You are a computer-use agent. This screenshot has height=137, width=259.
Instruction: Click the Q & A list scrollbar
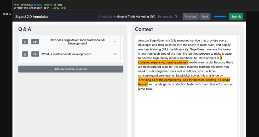122,49
